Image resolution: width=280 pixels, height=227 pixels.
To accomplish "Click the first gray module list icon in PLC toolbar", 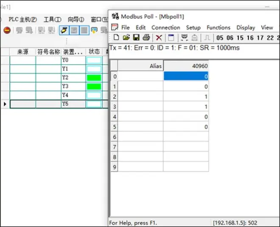I will point(41,30).
